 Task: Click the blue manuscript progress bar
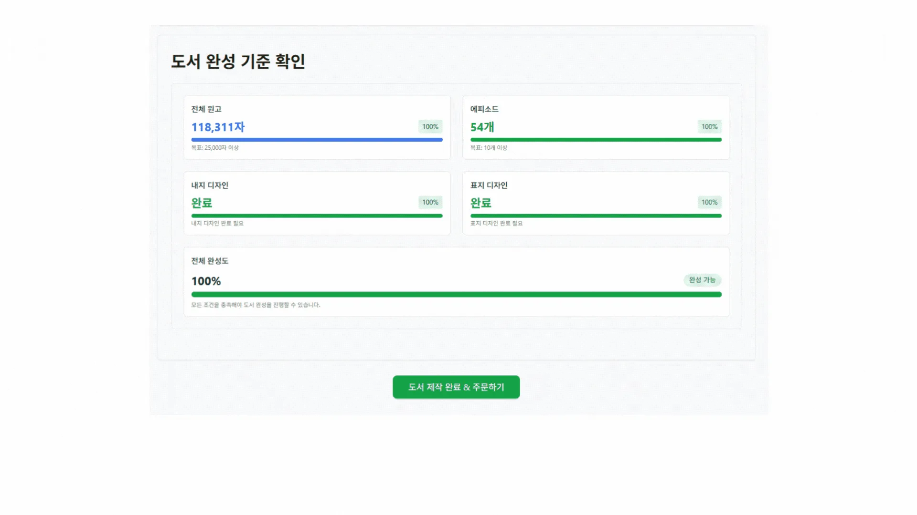pyautogui.click(x=317, y=139)
